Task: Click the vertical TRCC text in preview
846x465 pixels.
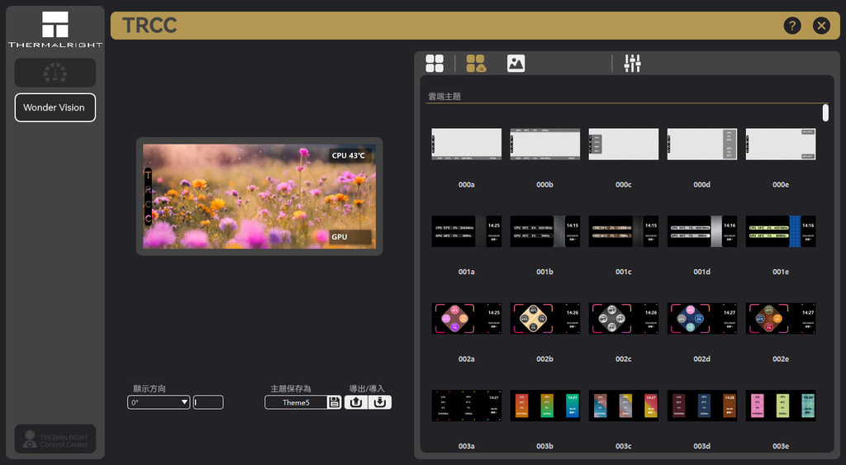Action: (x=148, y=197)
